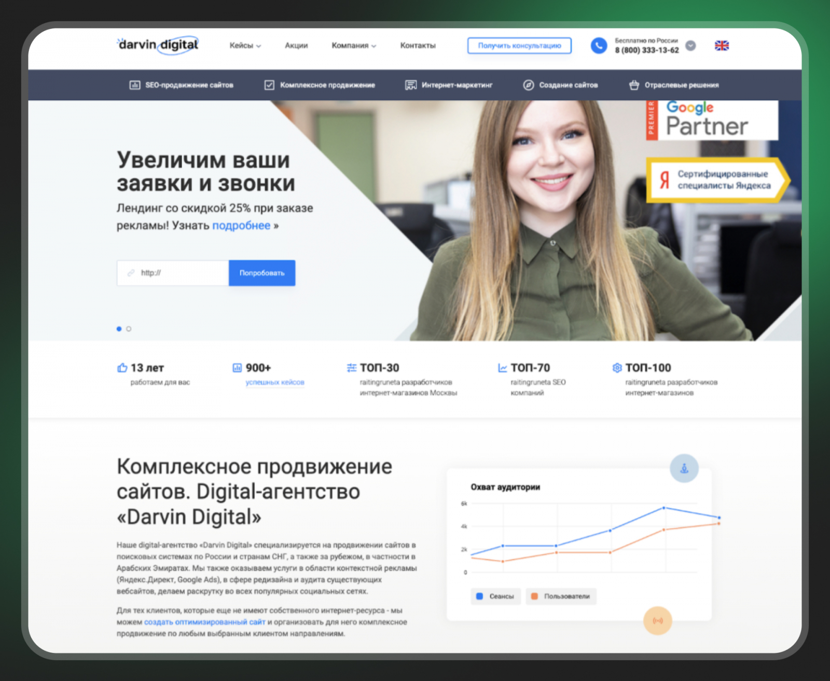830x681 pixels.
Task: Switch language via the UK flag icon
Action: click(722, 46)
